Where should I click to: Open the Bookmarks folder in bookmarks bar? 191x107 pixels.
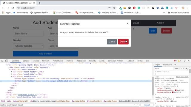(x=21, y=12)
